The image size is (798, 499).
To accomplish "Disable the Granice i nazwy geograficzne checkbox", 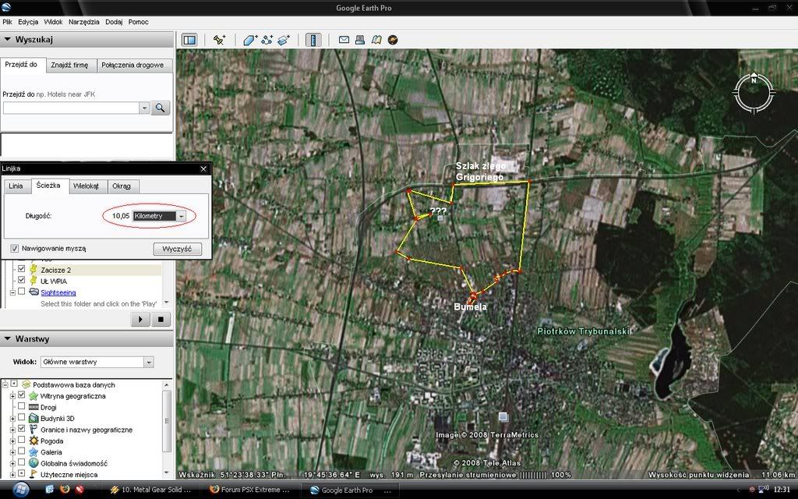I will coord(21,429).
